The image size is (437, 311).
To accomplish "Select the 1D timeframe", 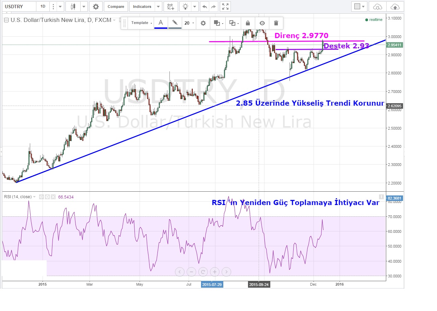I will click(43, 7).
